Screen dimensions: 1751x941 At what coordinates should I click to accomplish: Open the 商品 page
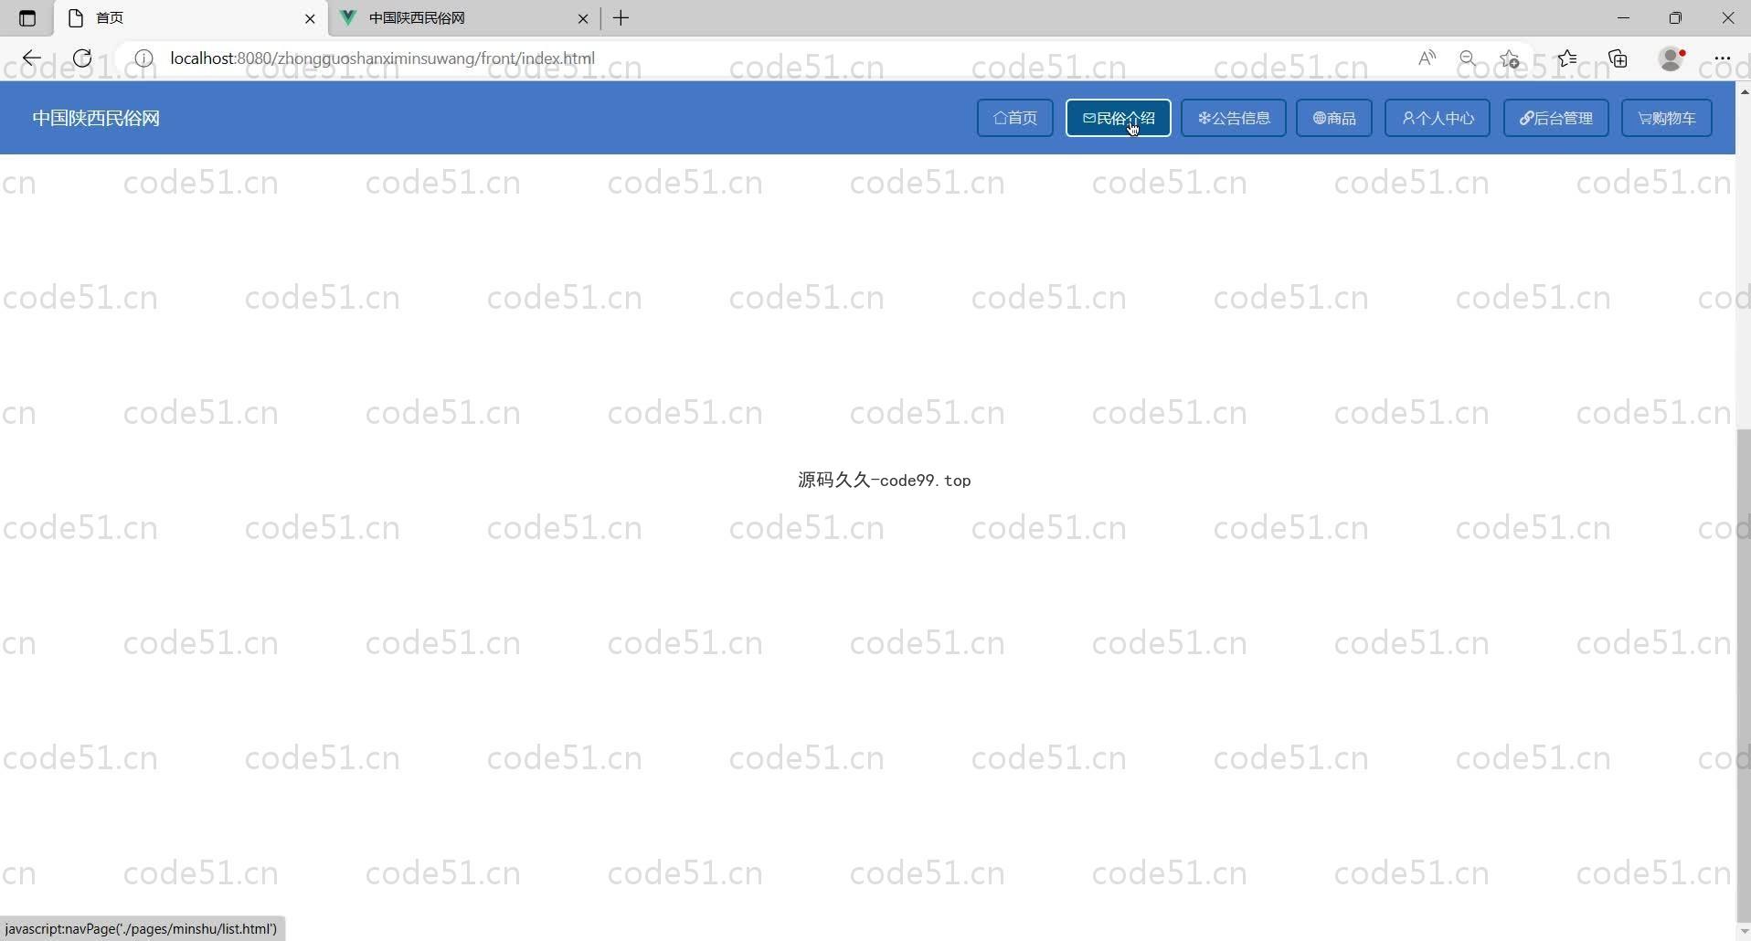pos(1333,118)
